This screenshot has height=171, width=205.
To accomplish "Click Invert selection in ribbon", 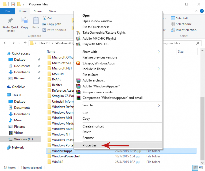I will 184,30.
